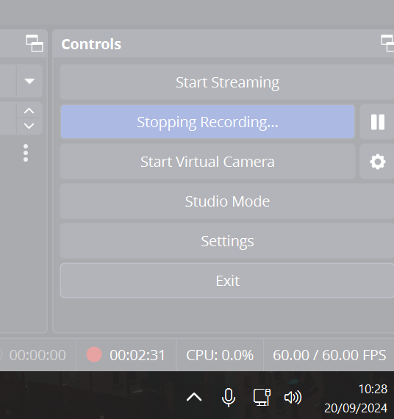Open the transition type dropdown arrow
Viewport: 394px width, 419px height.
click(x=29, y=81)
